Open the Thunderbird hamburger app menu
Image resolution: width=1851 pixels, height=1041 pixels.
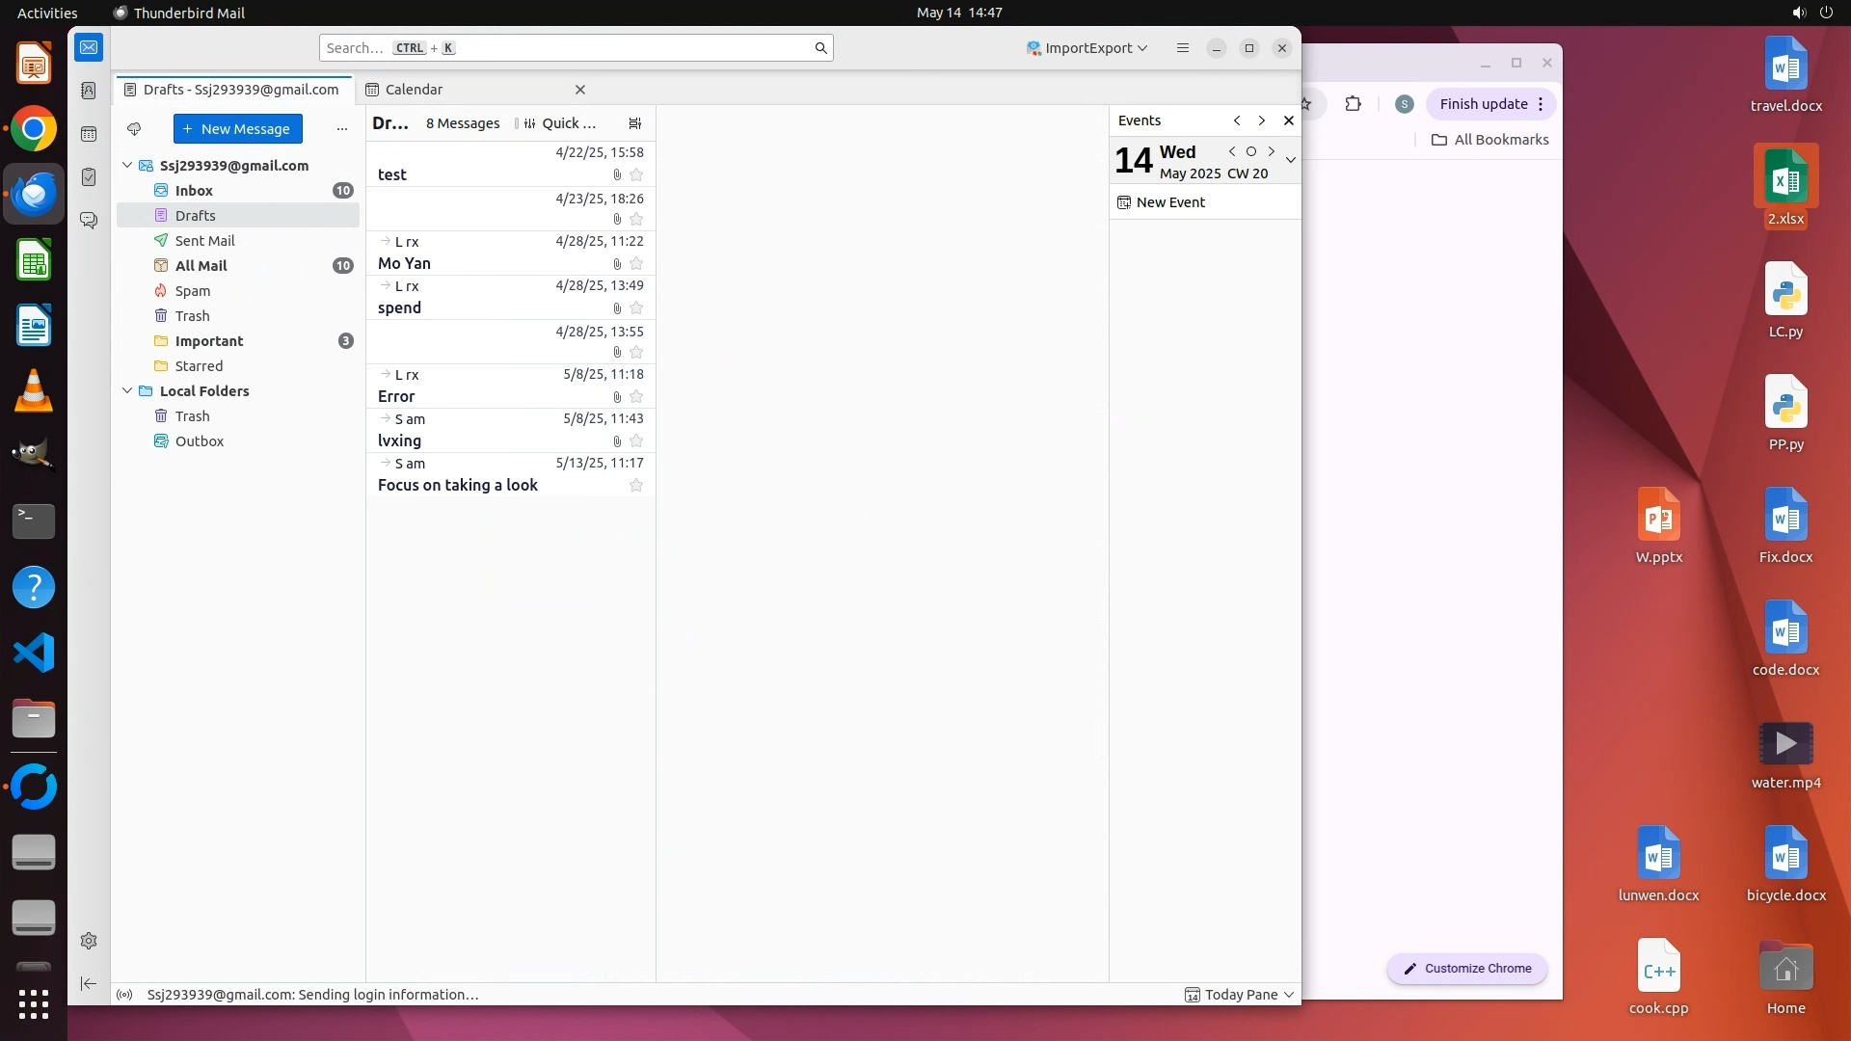click(x=1183, y=48)
